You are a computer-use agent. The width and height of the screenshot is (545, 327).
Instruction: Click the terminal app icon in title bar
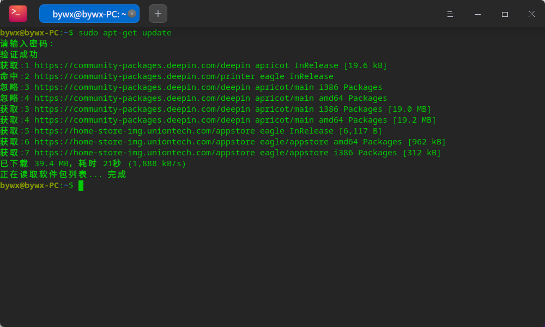click(17, 14)
